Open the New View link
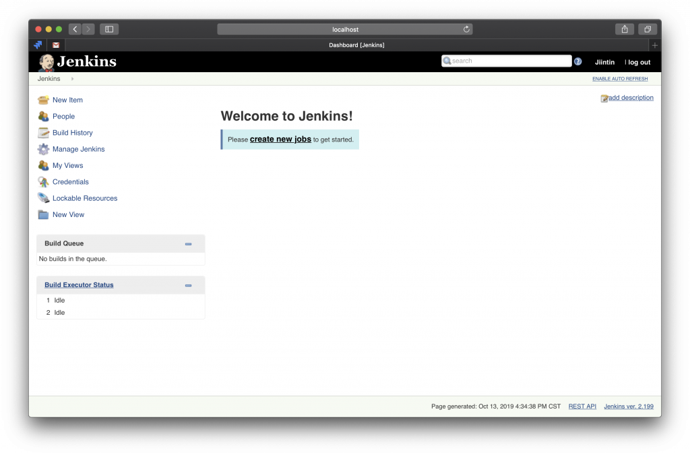Screen dimensions: 690x455 coord(68,215)
